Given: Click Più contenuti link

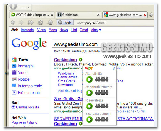Looking at the screenshot, I should click(29, 93).
